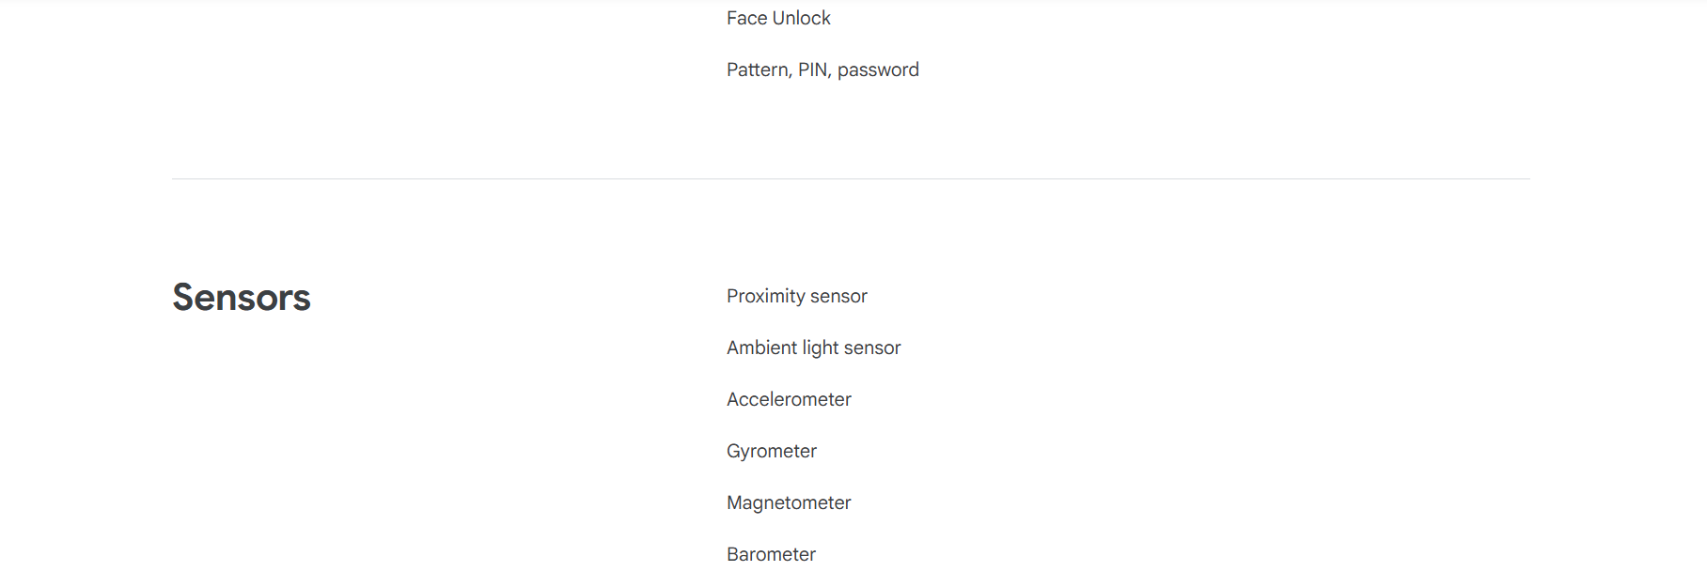Select the Proximity sensor line

point(797,297)
